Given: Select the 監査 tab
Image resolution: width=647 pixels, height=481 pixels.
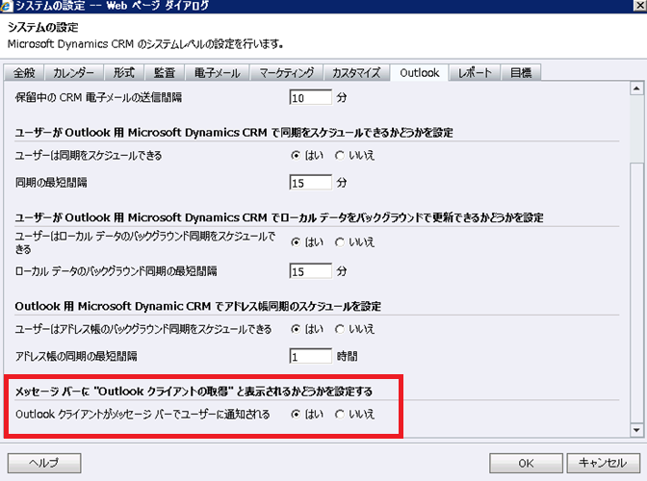Looking at the screenshot, I should point(165,73).
